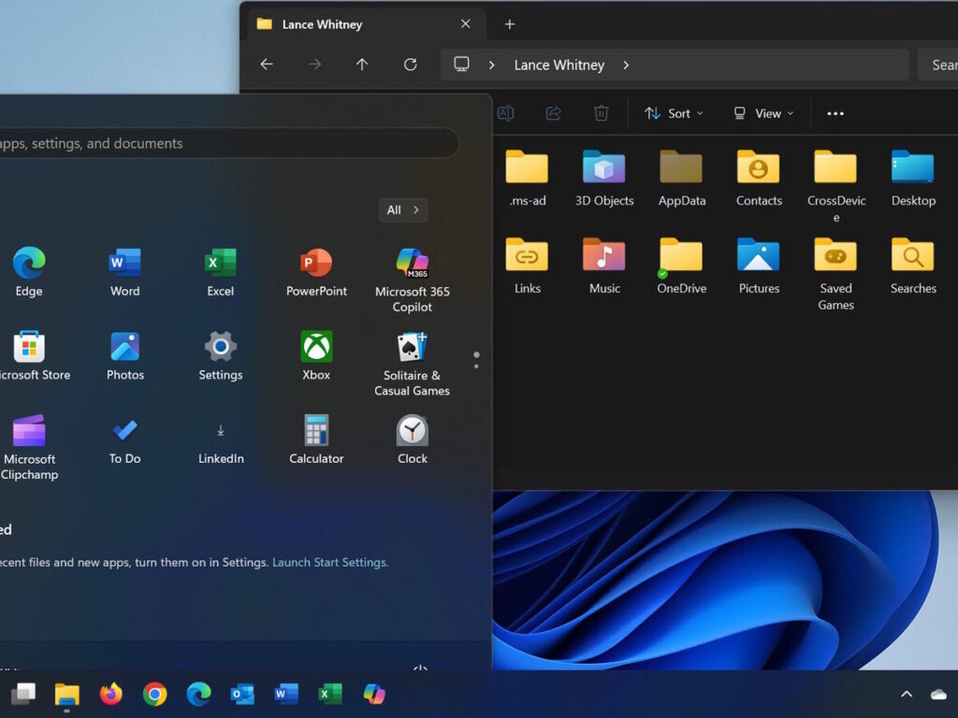Launch Chrome from the taskbar
The height and width of the screenshot is (718, 958).
click(154, 695)
